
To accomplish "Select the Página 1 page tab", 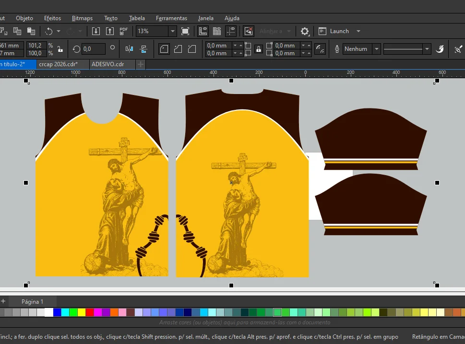I will tap(32, 302).
